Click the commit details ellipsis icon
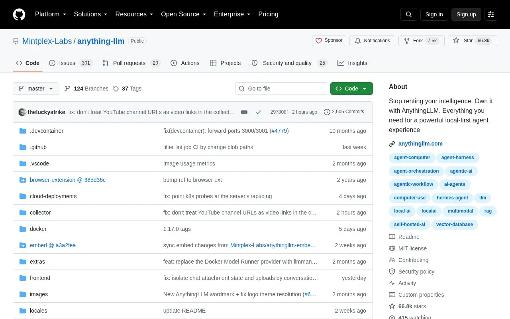Viewport: 510px width, 319px height. click(x=244, y=112)
